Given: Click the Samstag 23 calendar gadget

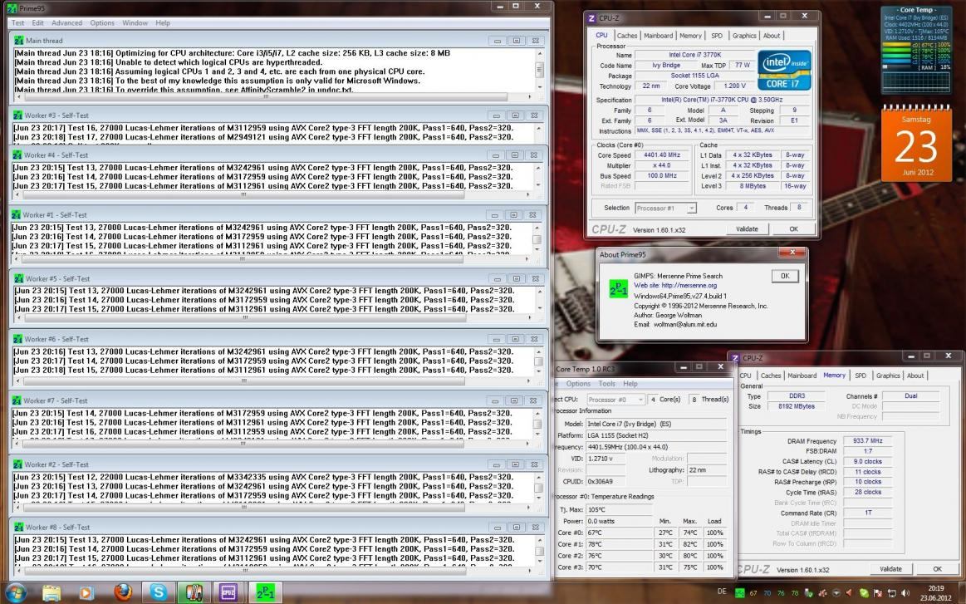Looking at the screenshot, I should tap(916, 145).
